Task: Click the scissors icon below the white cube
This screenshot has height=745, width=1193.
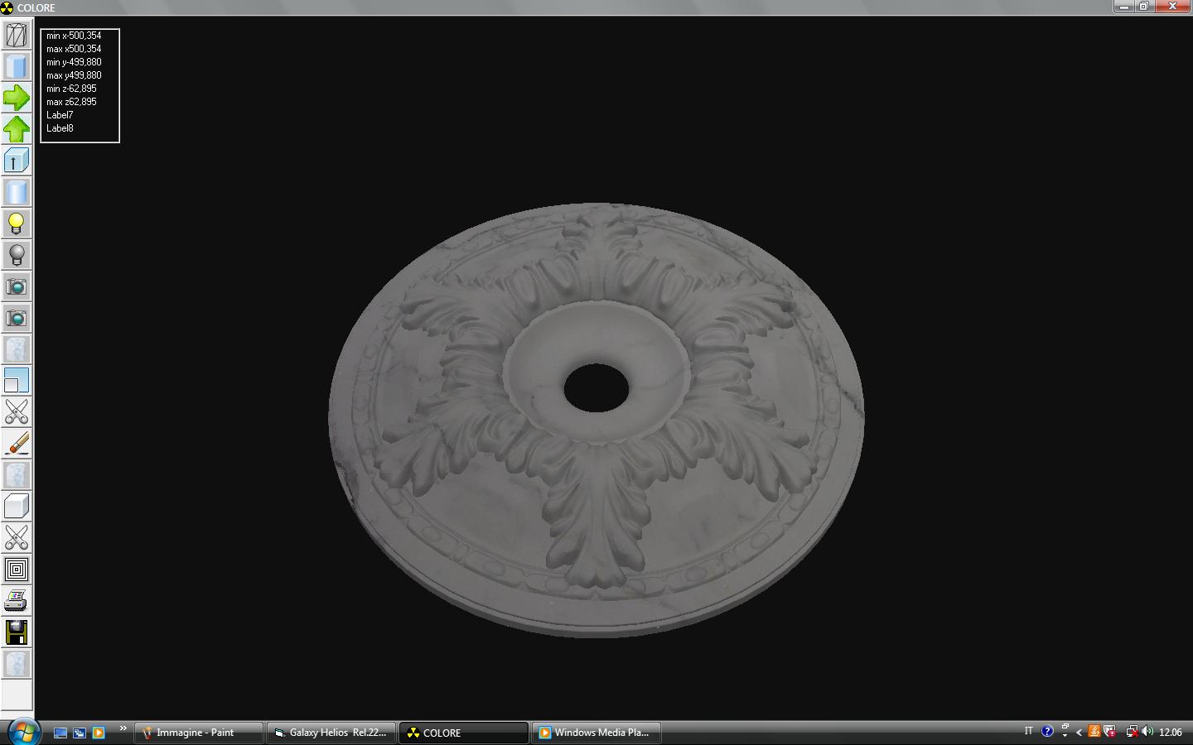Action: (x=17, y=538)
